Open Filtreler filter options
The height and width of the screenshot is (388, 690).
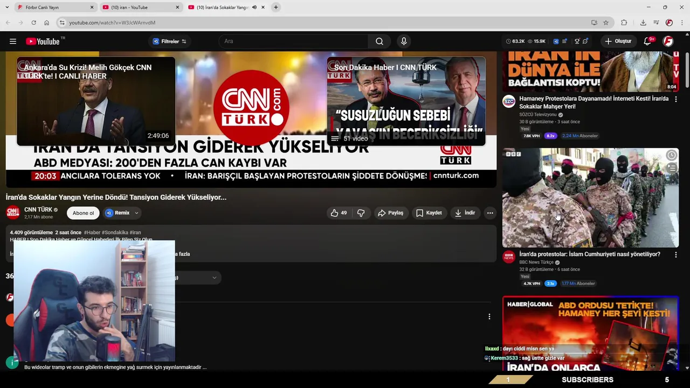[x=169, y=41]
